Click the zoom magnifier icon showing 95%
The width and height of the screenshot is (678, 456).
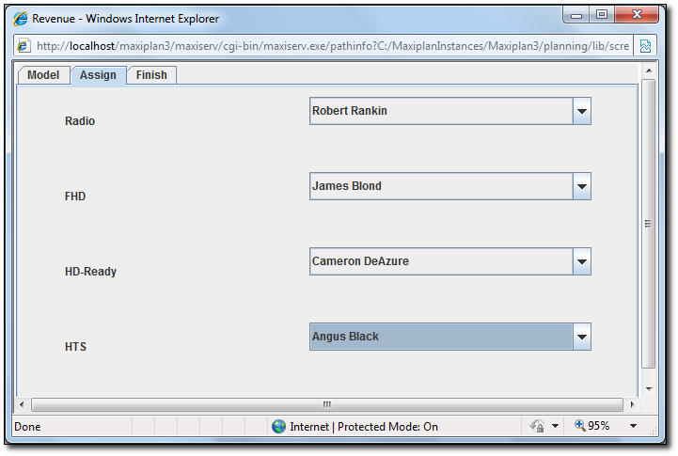pos(579,426)
